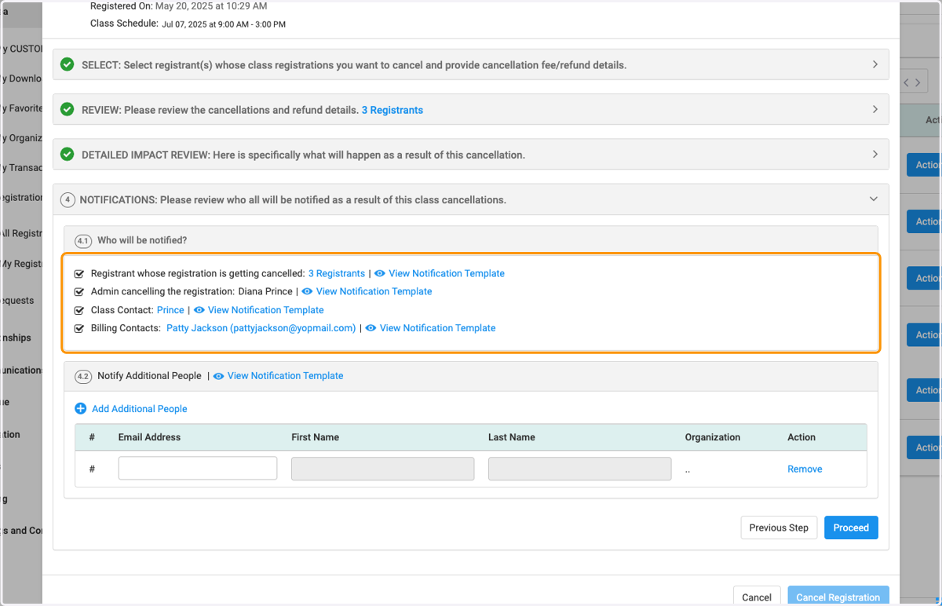
Task: Click eye icon beside Notify Additional People
Action: point(219,376)
